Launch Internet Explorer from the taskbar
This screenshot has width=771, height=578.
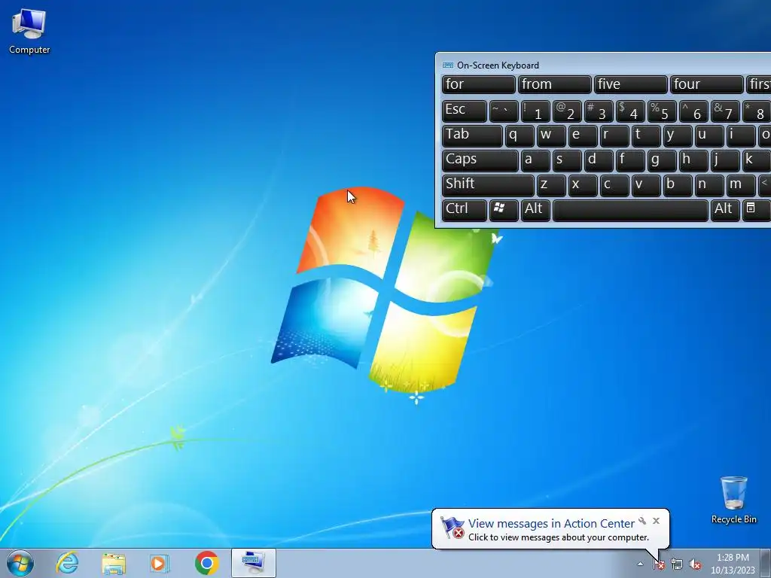(67, 563)
